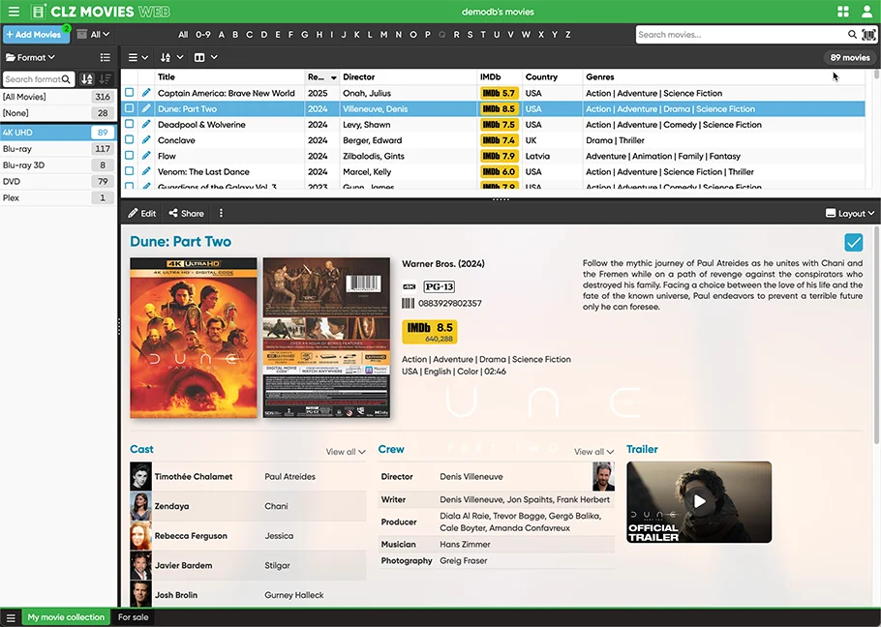881x627 pixels.
Task: Open bottom-left collections menu icon
Action: (10, 617)
